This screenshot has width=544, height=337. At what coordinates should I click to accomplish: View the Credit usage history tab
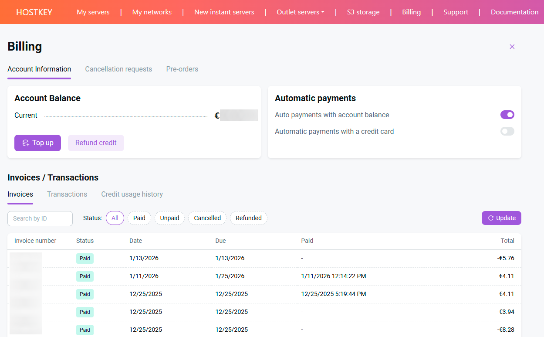(x=132, y=194)
